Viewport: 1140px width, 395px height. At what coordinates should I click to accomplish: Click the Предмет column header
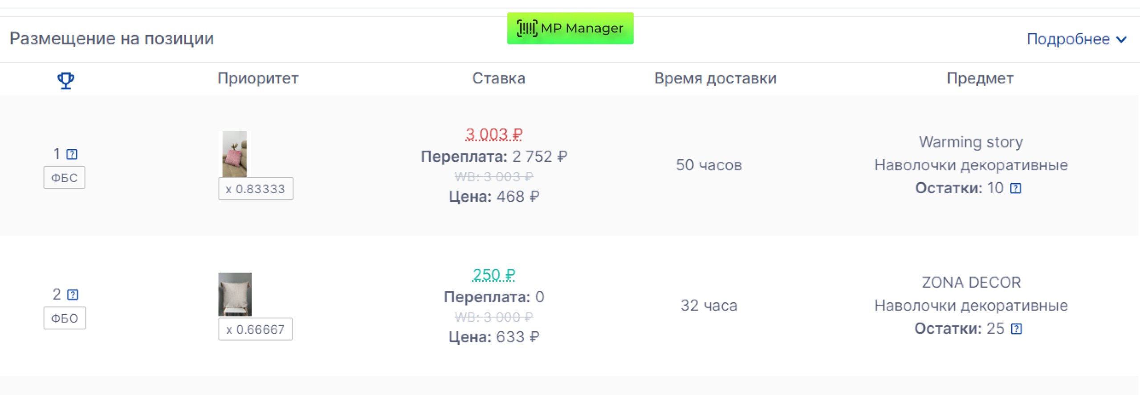pyautogui.click(x=980, y=78)
